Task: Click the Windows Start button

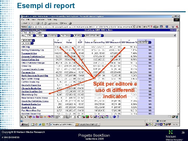Action: 25,125
